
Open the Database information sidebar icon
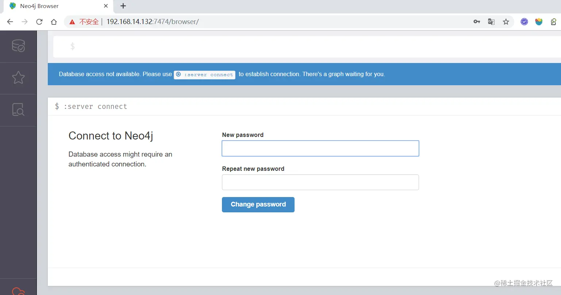(18, 46)
